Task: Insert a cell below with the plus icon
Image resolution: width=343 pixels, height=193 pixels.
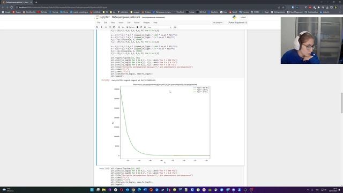Action: [x=101, y=27]
